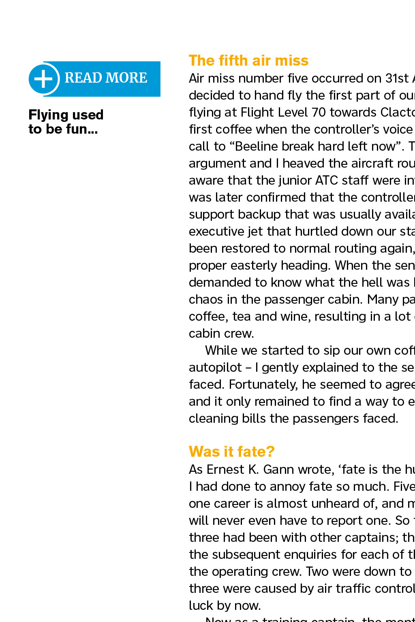The image size is (415, 622).
Task: Click "cleaning bills the passengers faced." line
Action: 293,418
